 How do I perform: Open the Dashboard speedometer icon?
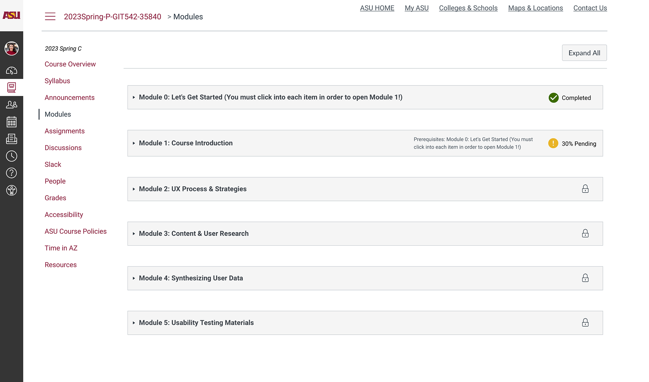click(11, 71)
